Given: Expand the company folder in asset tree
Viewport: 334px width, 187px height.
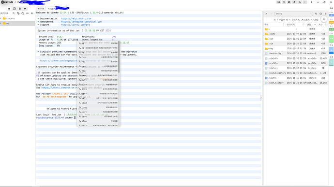Looking at the screenshot, I should tap(1, 18).
